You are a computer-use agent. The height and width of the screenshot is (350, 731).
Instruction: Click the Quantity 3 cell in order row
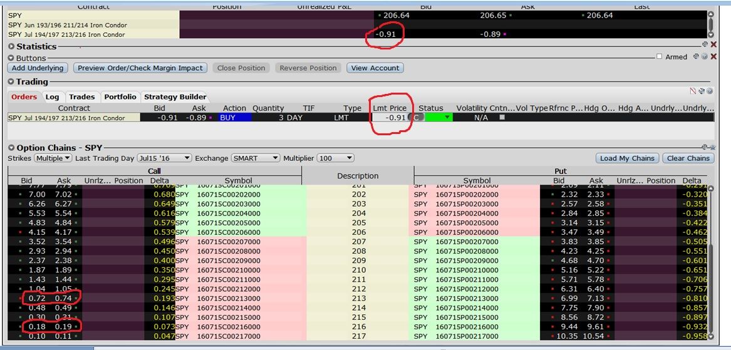[269, 118]
